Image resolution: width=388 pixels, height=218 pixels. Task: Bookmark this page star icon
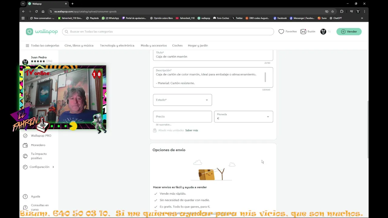(x=333, y=12)
